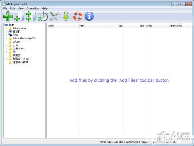
Task: Click the blue info About icon
Action: [x=89, y=16]
